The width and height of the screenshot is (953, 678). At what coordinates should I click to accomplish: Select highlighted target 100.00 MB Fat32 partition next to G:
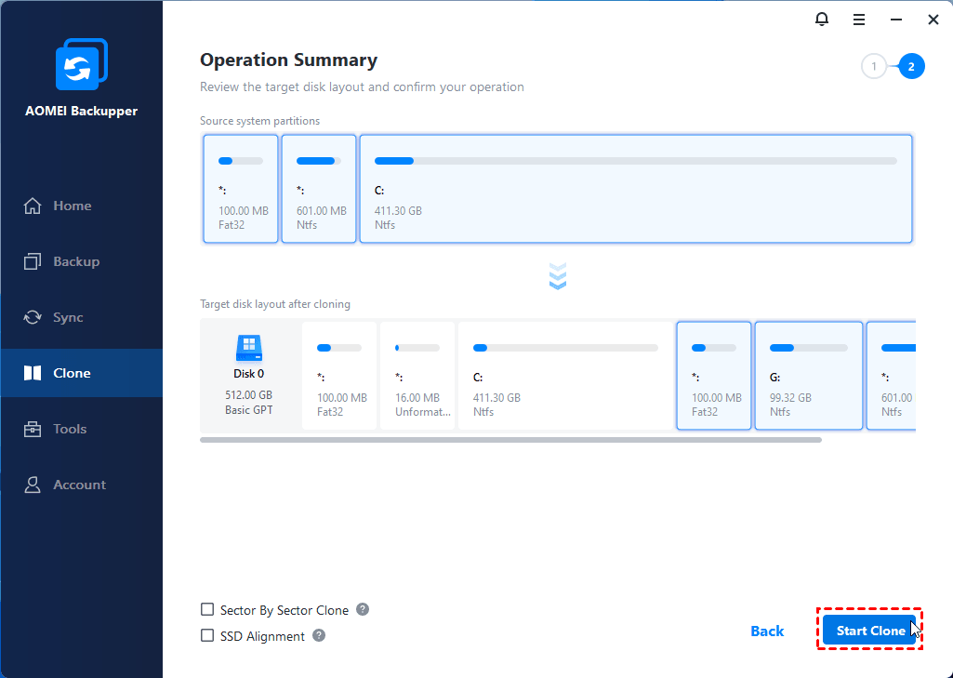pyautogui.click(x=714, y=376)
